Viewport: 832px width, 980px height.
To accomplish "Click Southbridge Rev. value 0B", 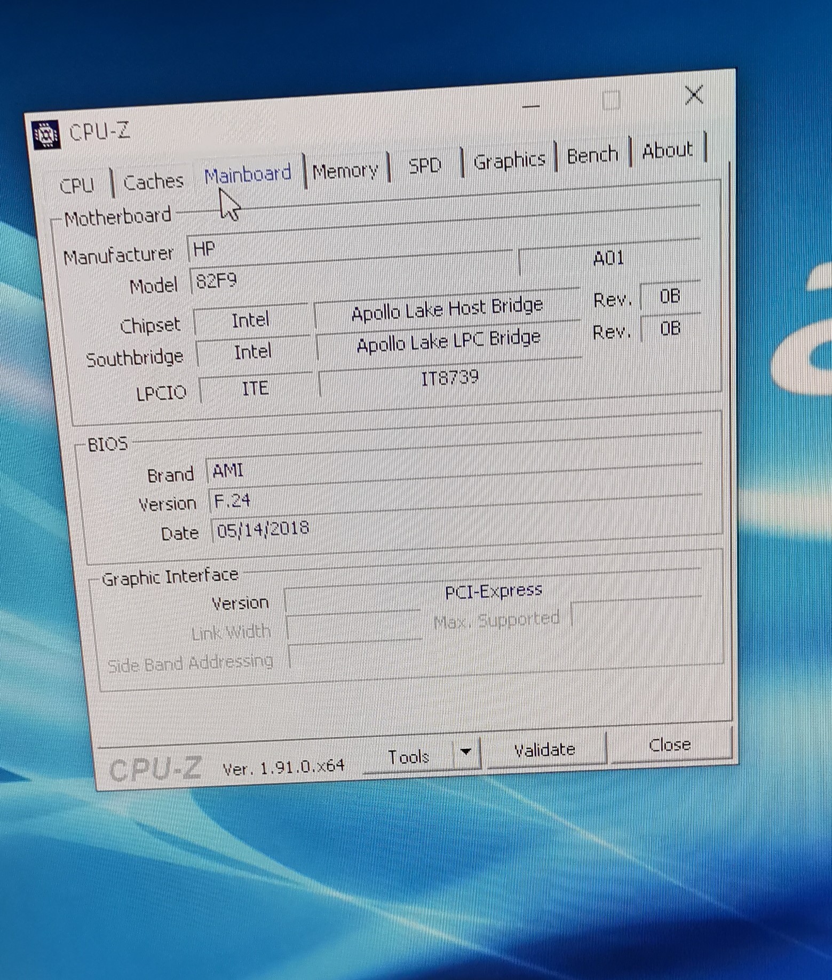I will [670, 328].
